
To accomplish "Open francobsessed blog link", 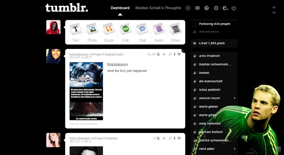I will [x=80, y=138].
